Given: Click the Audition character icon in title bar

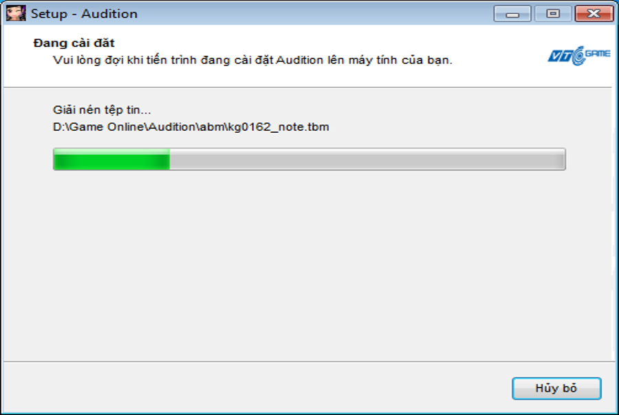Looking at the screenshot, I should coord(16,14).
